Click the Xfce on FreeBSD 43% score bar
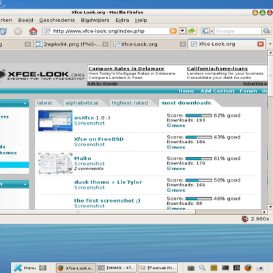Image resolution: width=273 pixels, height=273 pixels. 199,137
